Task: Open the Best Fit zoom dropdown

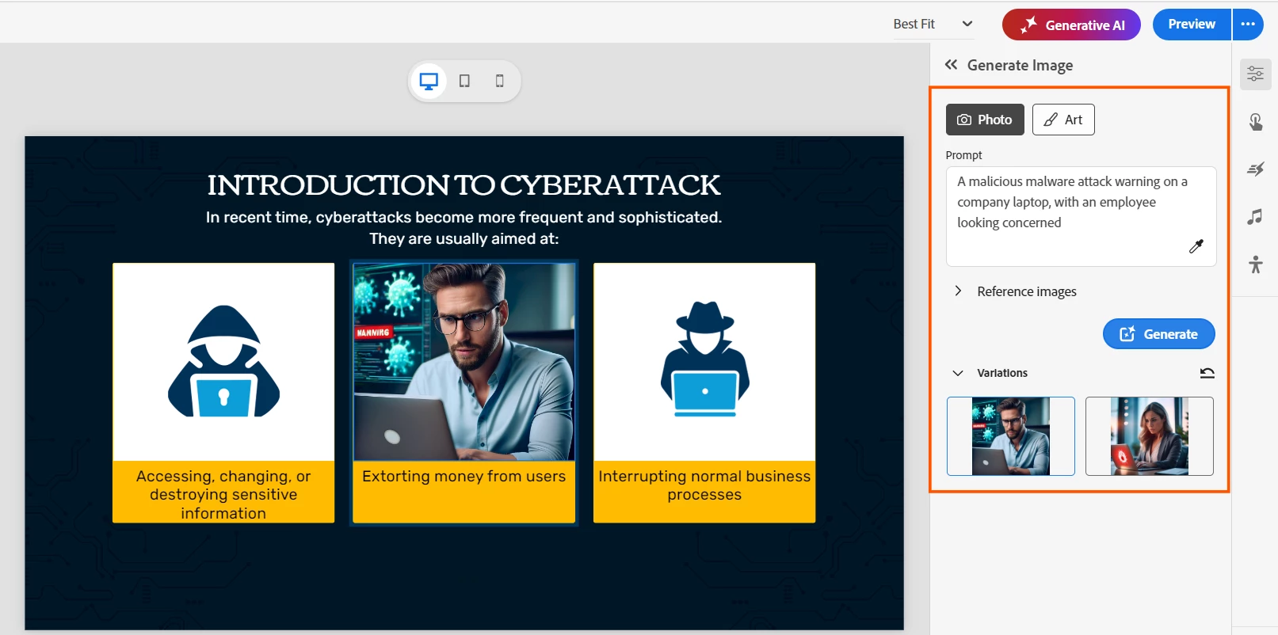Action: (x=933, y=24)
